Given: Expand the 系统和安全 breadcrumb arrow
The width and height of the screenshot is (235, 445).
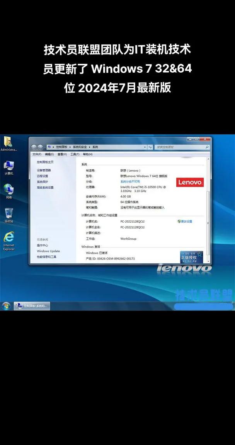Looking at the screenshot, I should (x=90, y=147).
